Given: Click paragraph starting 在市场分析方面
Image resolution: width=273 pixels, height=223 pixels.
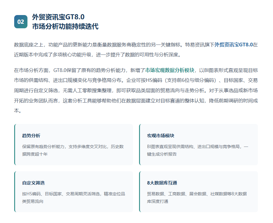Looking at the screenshot, I should coord(136,91).
